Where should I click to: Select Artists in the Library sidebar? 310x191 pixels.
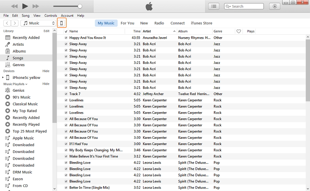18,45
